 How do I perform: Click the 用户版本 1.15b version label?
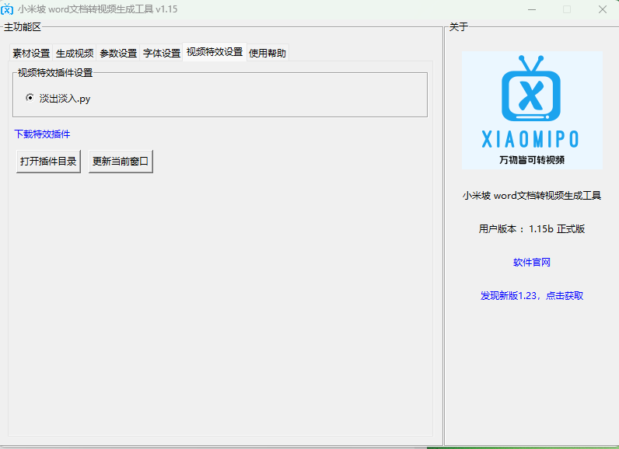(532, 229)
